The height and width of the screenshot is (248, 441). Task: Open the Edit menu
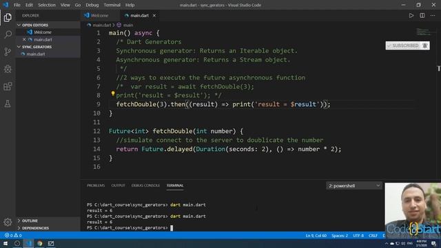tap(29, 5)
